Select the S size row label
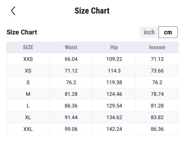Screen dimensions: 184x149 tap(28, 82)
